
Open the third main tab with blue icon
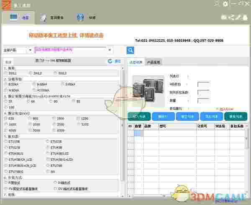pos(86,18)
